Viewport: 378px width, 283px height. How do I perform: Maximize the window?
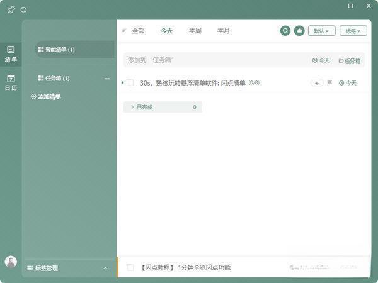point(351,6)
